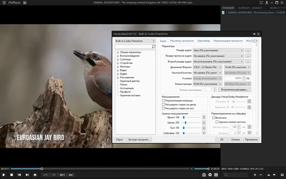The width and height of the screenshot is (286, 179).
Task: Expand the "Видео" tree node
Action: (x=118, y=70)
